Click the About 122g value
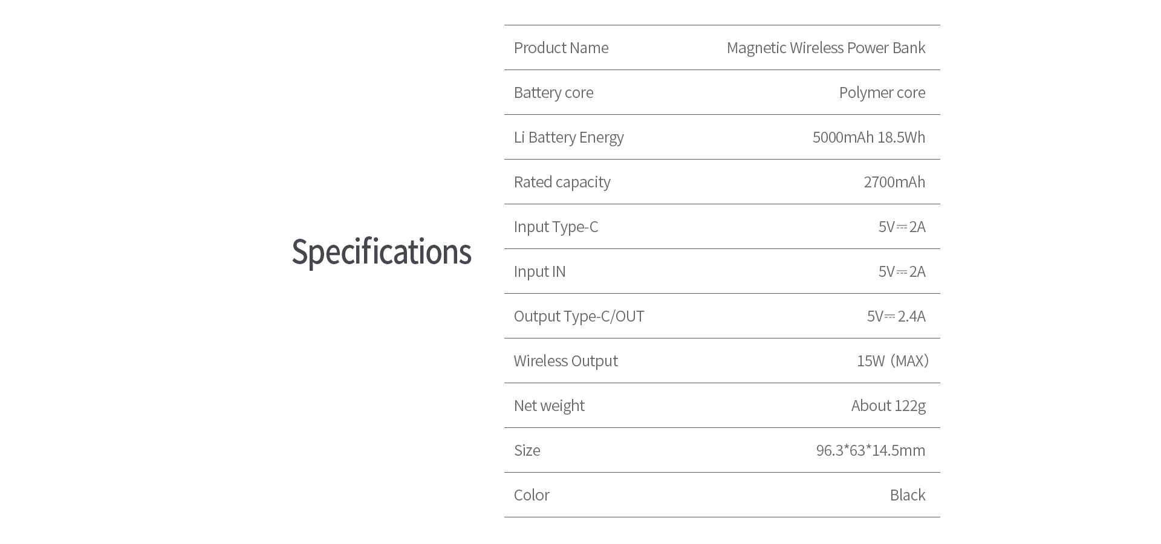 point(888,406)
